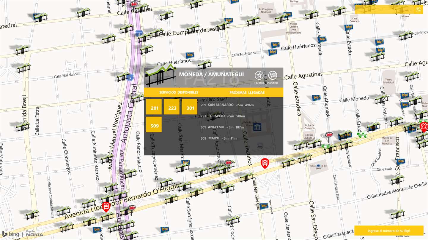Click red metro icon near Calle Teatinos

coord(265,163)
